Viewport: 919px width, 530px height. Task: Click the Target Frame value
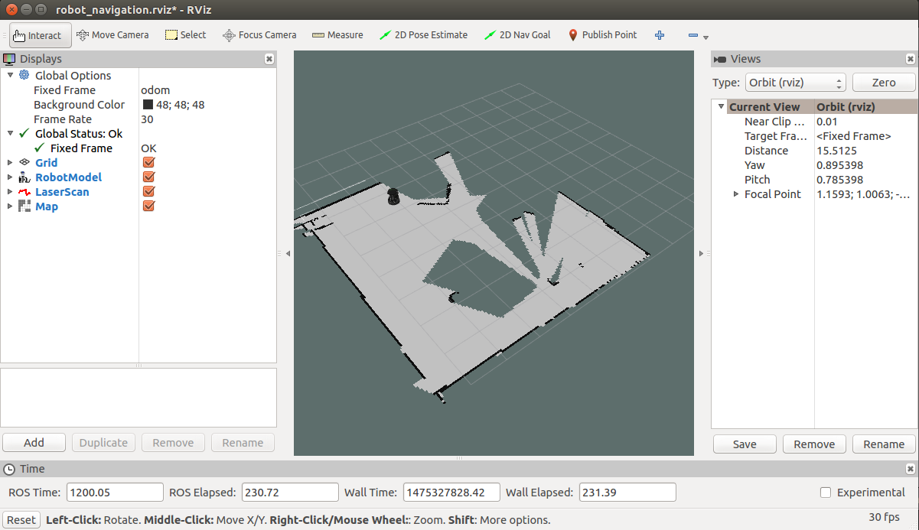[x=854, y=136]
